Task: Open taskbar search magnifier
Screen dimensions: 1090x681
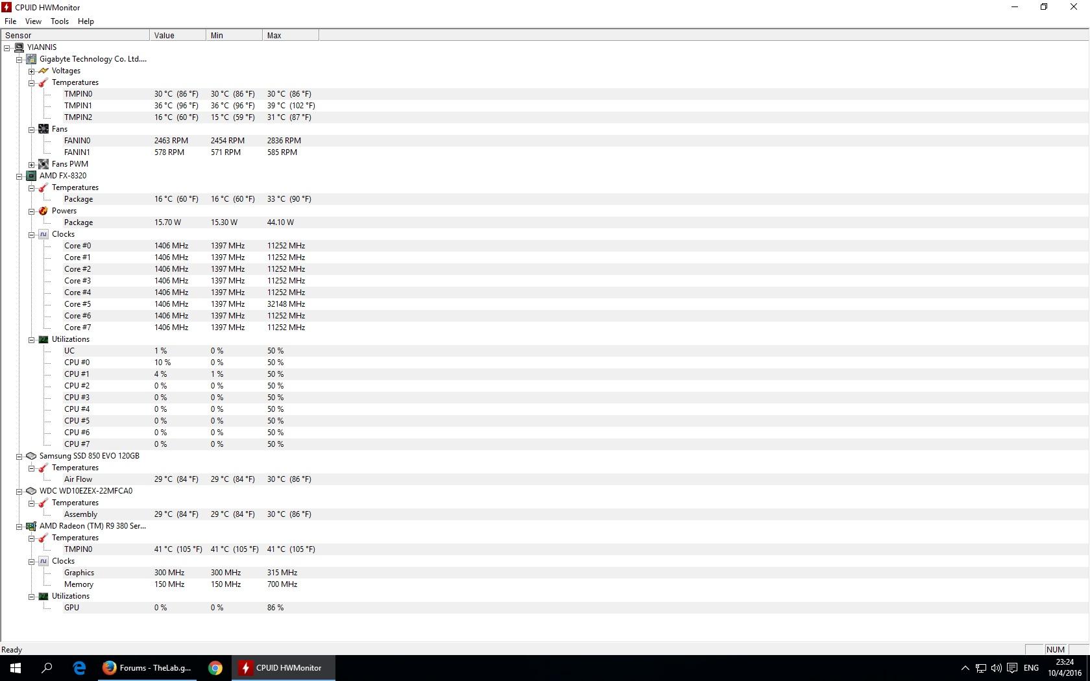Action: tap(47, 667)
